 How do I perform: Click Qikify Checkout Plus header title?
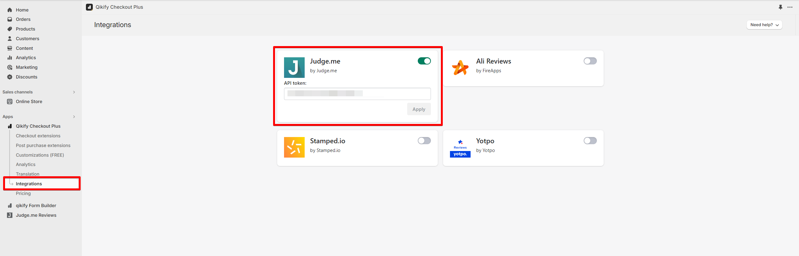[119, 7]
